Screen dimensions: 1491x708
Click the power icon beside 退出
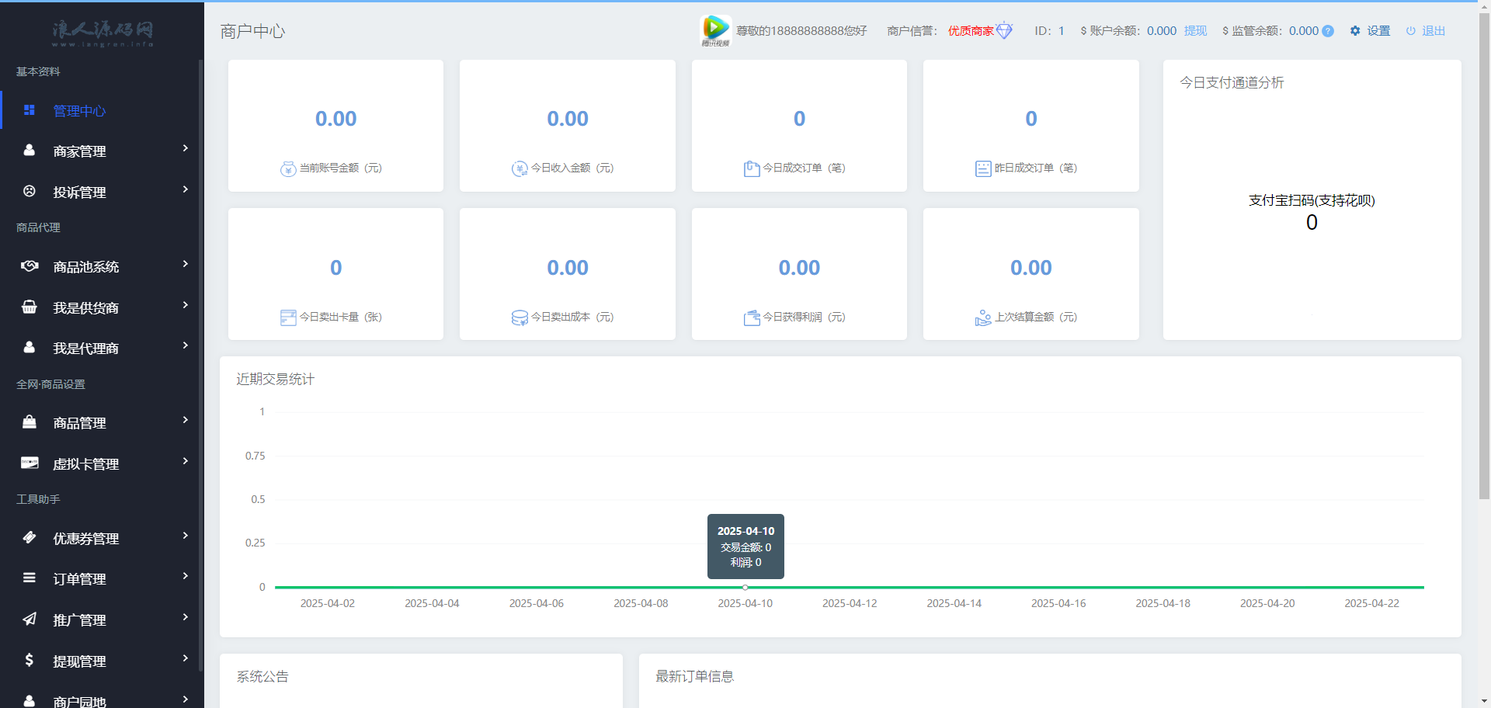(1410, 31)
